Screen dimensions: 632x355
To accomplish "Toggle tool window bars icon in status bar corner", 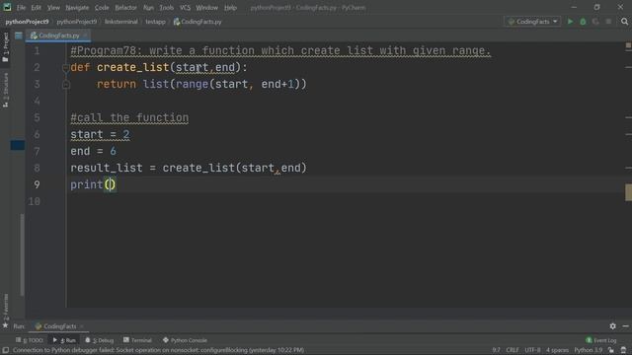I will pos(6,350).
